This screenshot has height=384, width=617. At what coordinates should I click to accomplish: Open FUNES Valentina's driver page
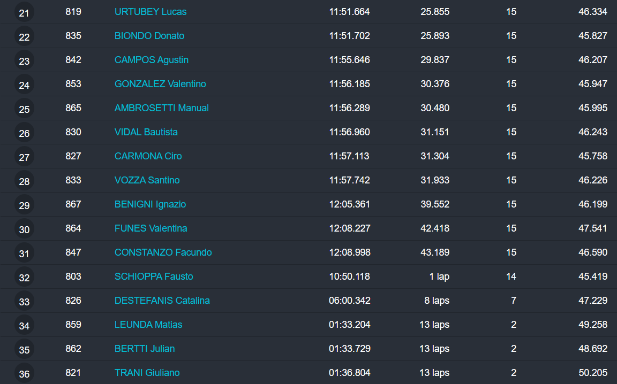pyautogui.click(x=151, y=228)
